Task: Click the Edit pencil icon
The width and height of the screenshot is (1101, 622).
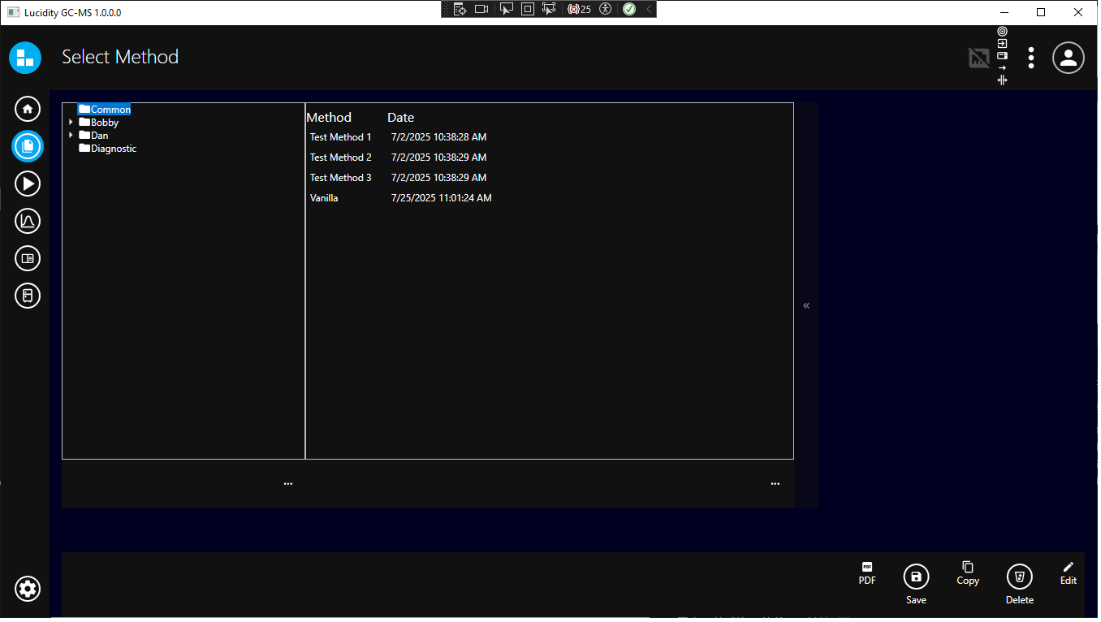Action: [x=1069, y=568]
